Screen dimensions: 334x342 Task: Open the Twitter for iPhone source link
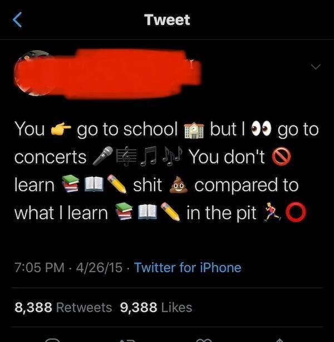pyautogui.click(x=188, y=267)
